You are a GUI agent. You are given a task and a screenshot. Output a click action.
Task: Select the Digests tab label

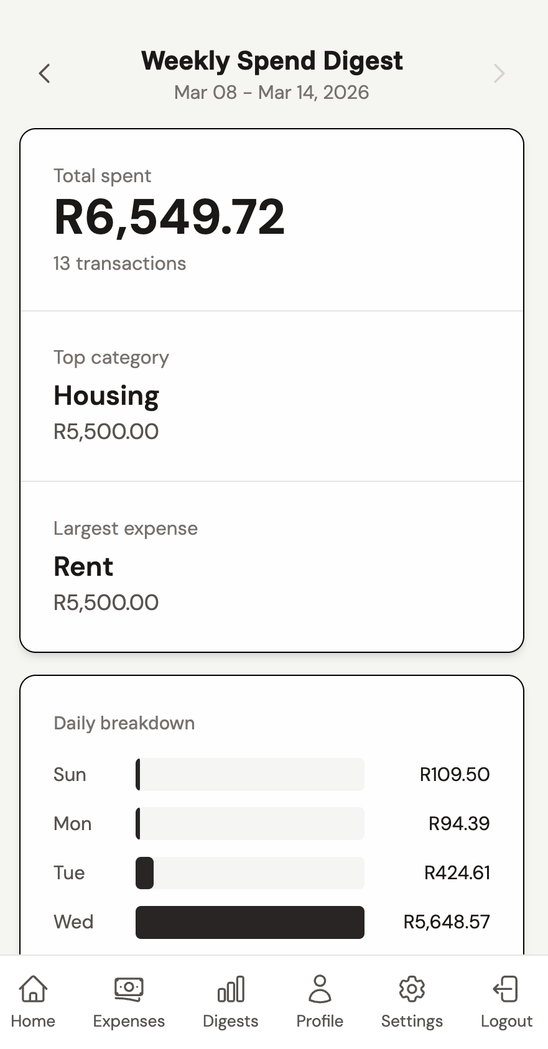(231, 1021)
